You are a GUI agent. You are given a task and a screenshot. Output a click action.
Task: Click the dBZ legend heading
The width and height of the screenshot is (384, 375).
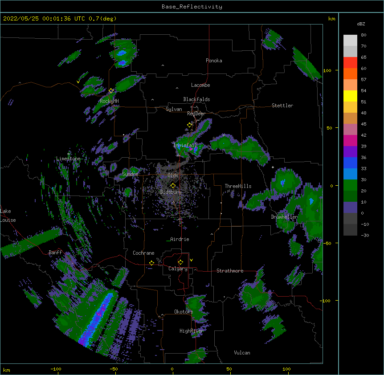click(361, 24)
